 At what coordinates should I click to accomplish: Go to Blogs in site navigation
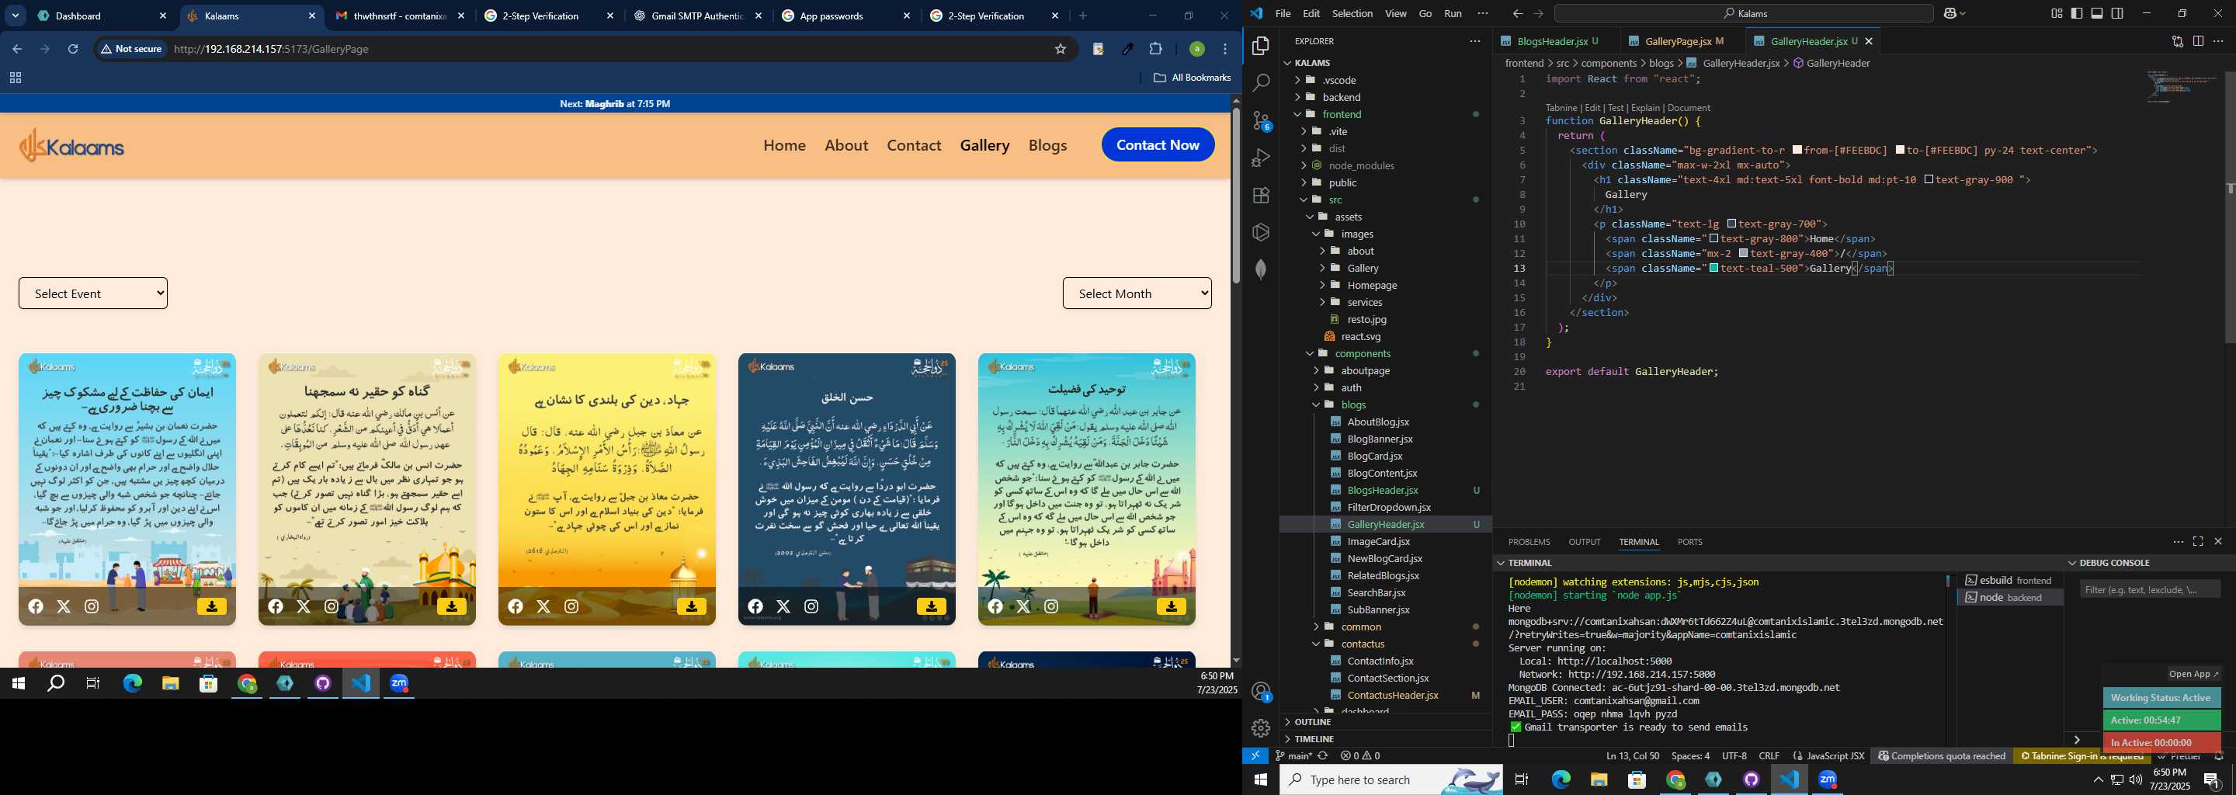click(1047, 145)
